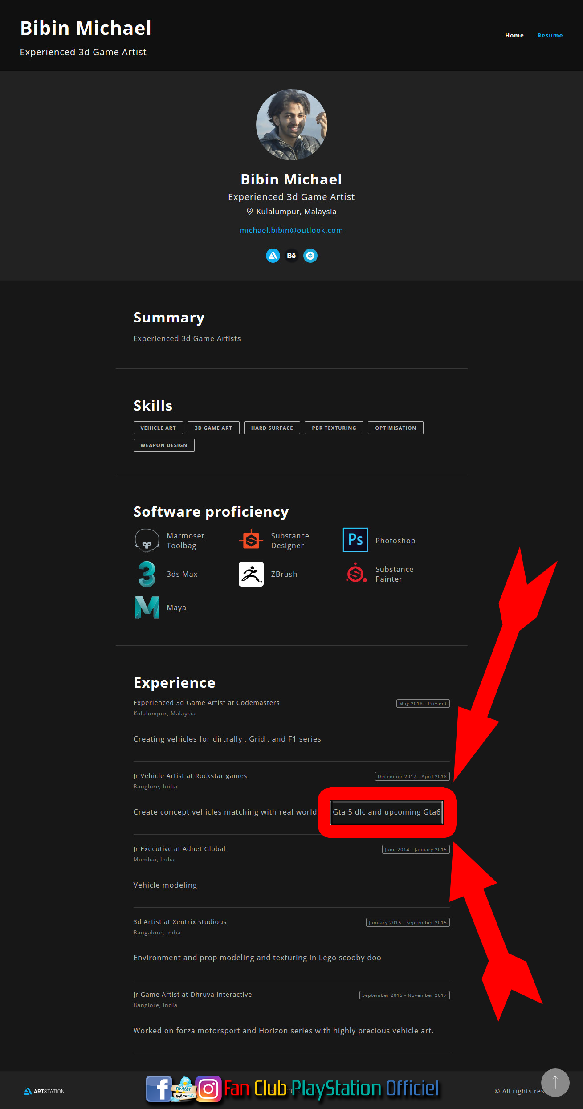The width and height of the screenshot is (583, 1109).
Task: Click the December 2017 - April 2018 date badge
Action: [412, 776]
